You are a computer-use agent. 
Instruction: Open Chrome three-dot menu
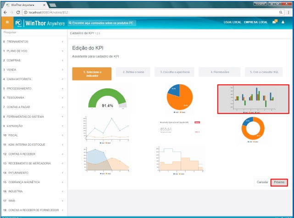click(x=288, y=12)
